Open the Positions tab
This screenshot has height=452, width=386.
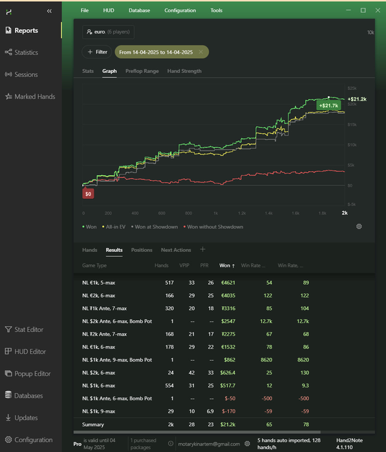(142, 250)
